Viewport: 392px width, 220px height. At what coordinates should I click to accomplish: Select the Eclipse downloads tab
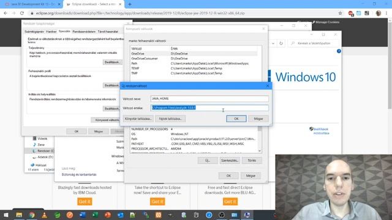point(94,4)
